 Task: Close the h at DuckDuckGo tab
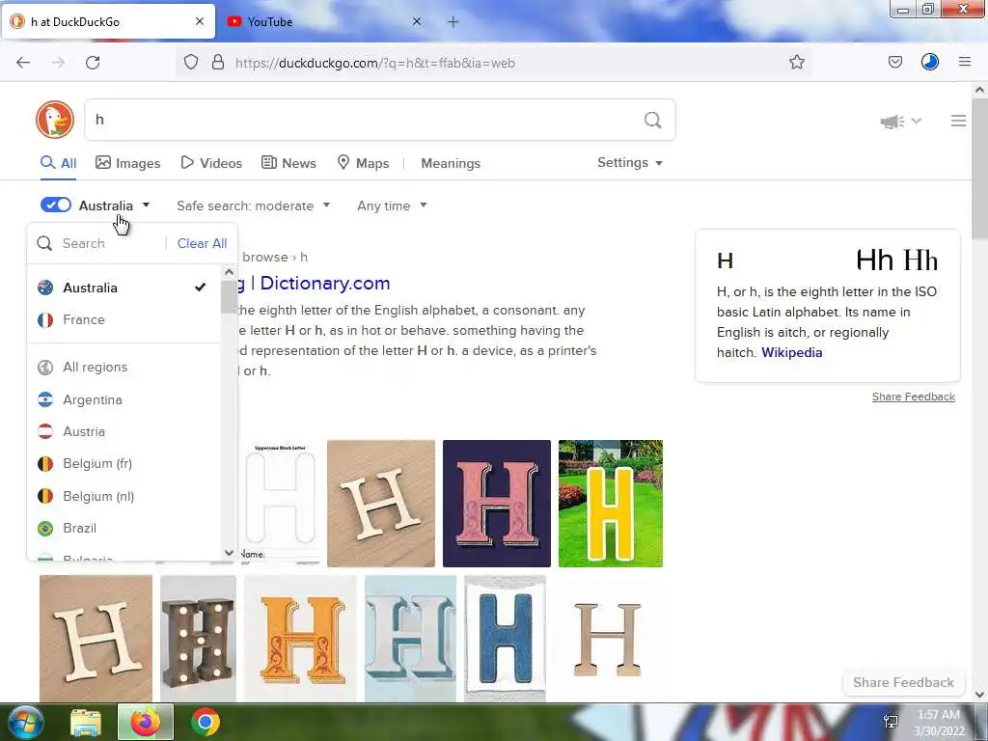199,21
